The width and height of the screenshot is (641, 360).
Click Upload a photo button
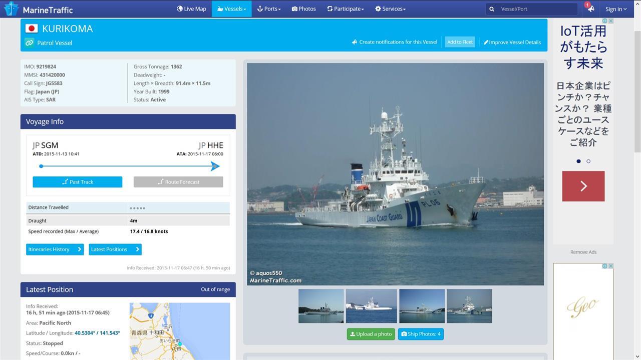pyautogui.click(x=371, y=334)
